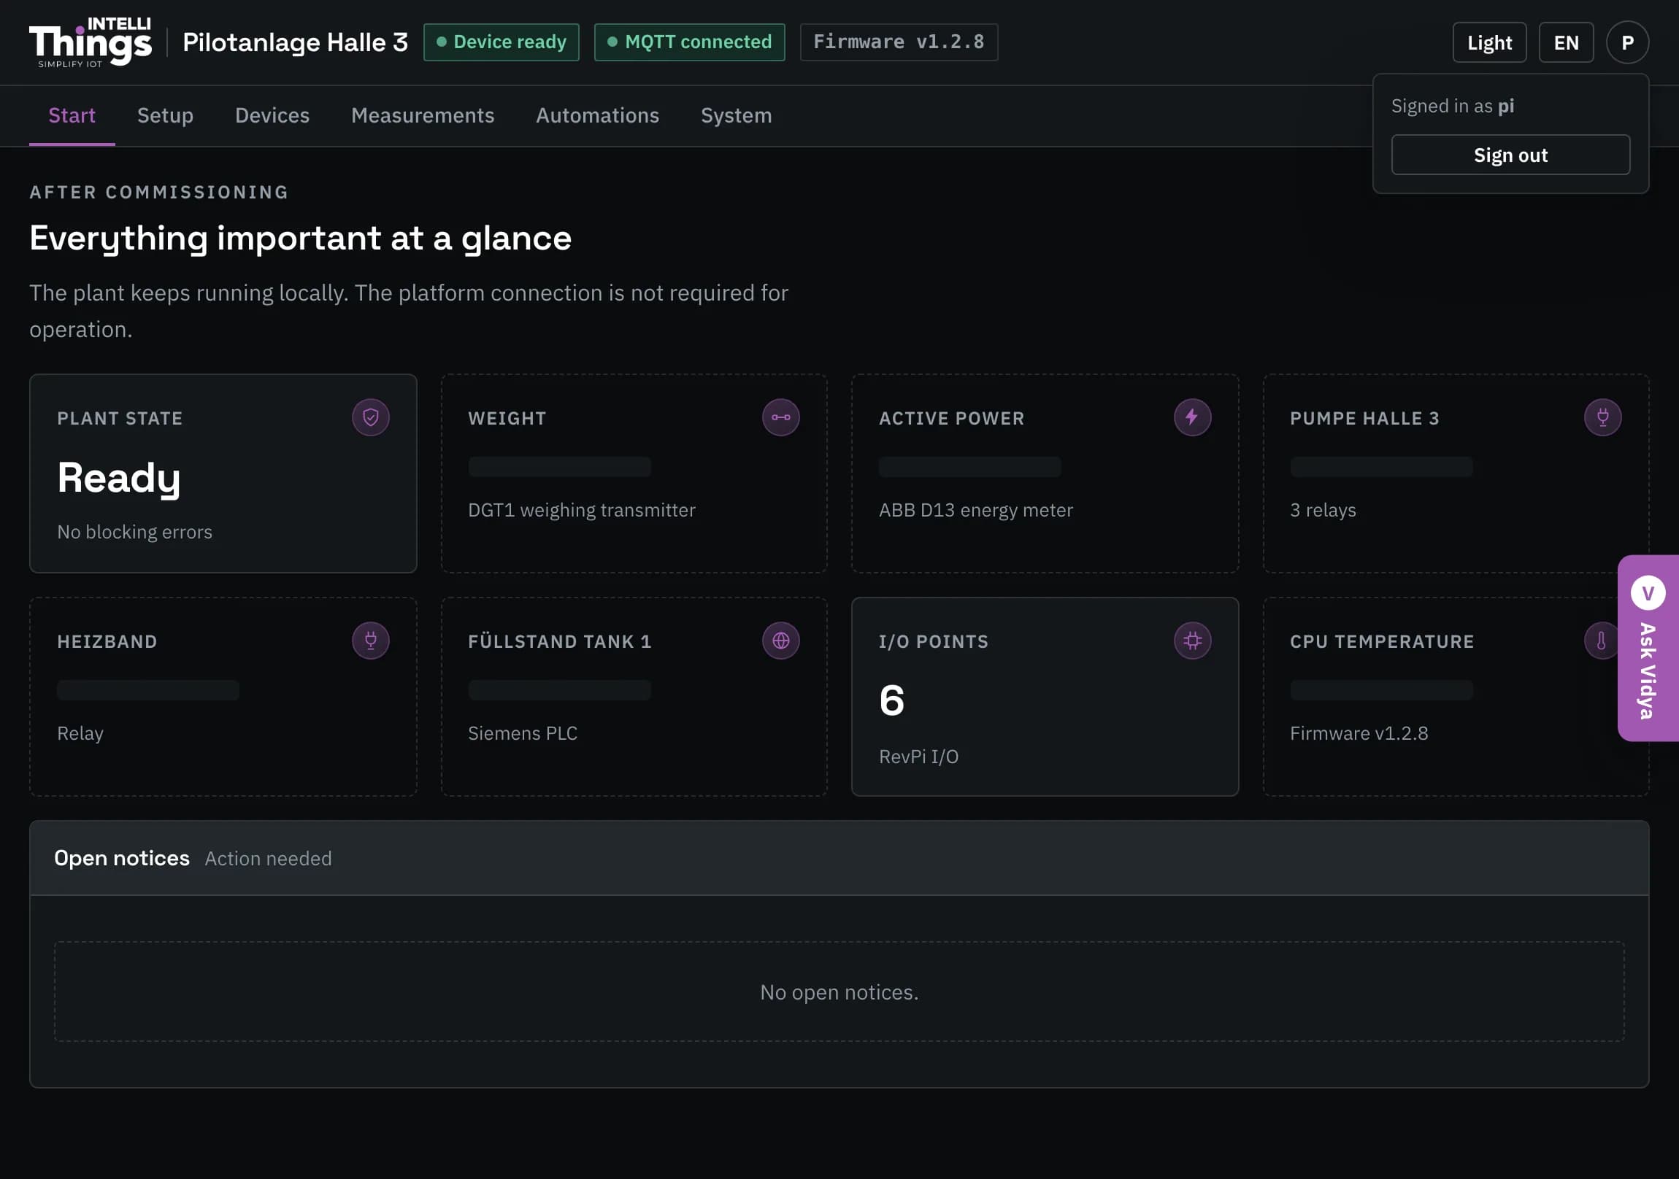Click the plug icon in Heizband card

tap(371, 641)
